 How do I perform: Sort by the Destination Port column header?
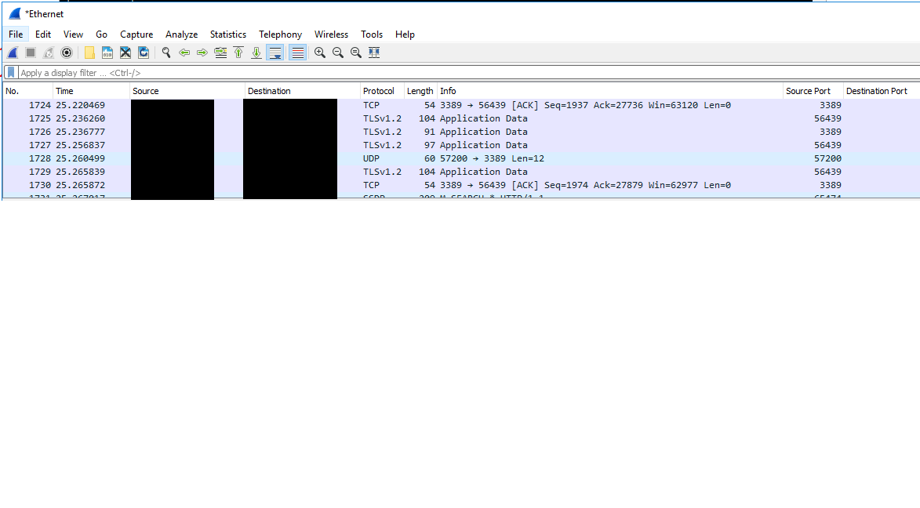pos(882,91)
